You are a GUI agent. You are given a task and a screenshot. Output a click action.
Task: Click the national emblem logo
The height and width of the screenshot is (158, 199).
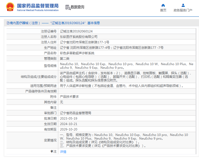click(10, 7)
